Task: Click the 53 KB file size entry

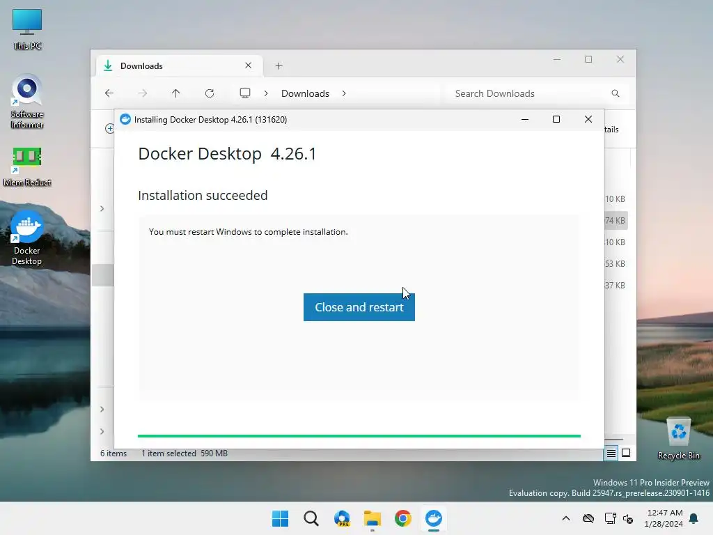Action: [615, 264]
